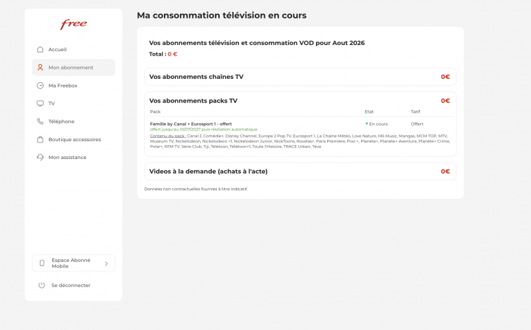The width and height of the screenshot is (531, 330).
Task: Open the Ma Freebox circle icon
Action: point(40,85)
